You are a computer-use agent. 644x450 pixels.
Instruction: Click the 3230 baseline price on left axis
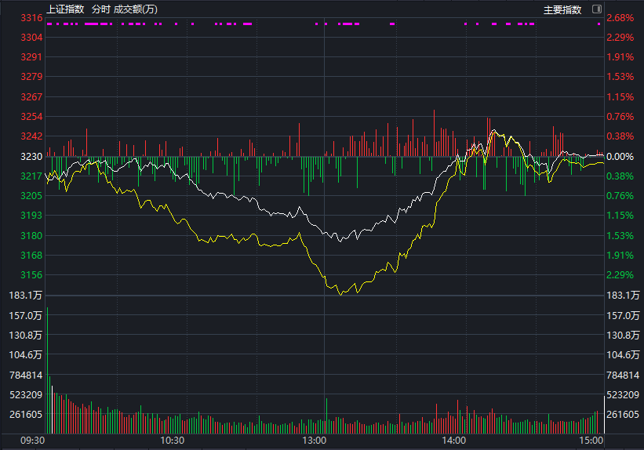point(31,157)
